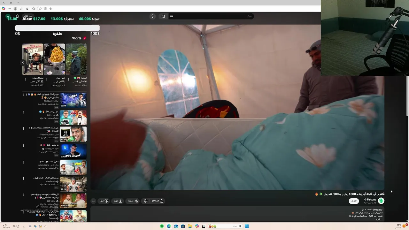Open Falcons channel avatar

(381, 201)
